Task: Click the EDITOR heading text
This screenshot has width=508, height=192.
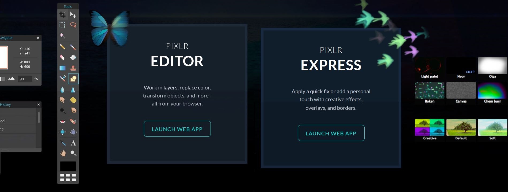Action: (177, 61)
